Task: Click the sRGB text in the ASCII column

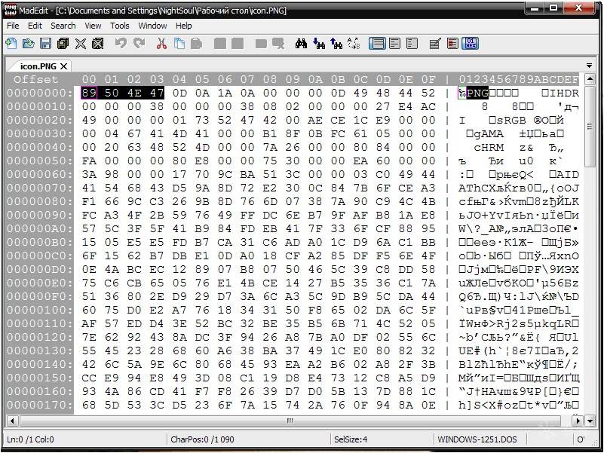Action: [510, 120]
